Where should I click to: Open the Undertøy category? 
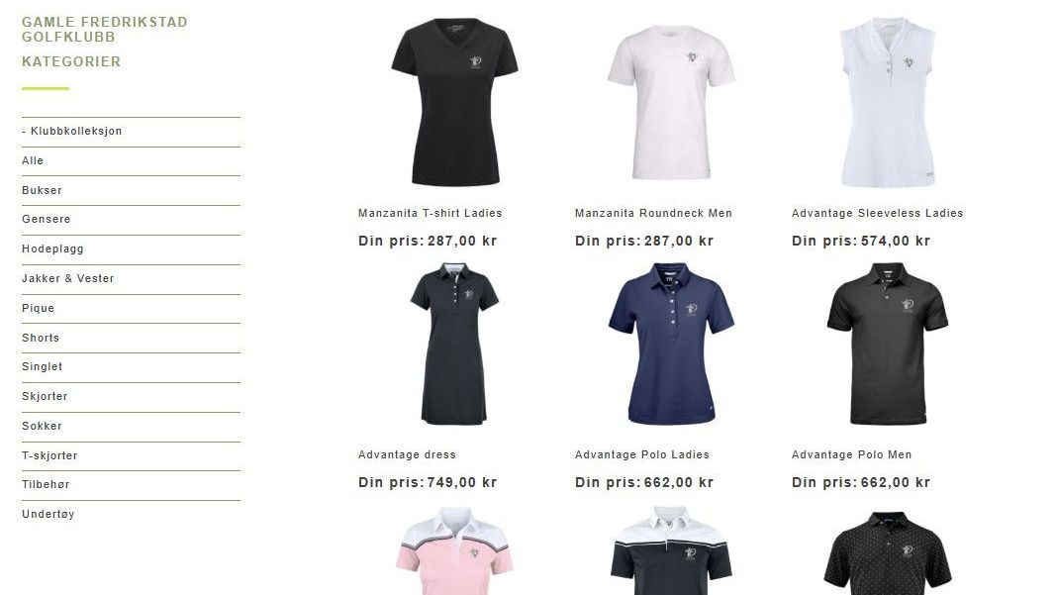pos(48,514)
